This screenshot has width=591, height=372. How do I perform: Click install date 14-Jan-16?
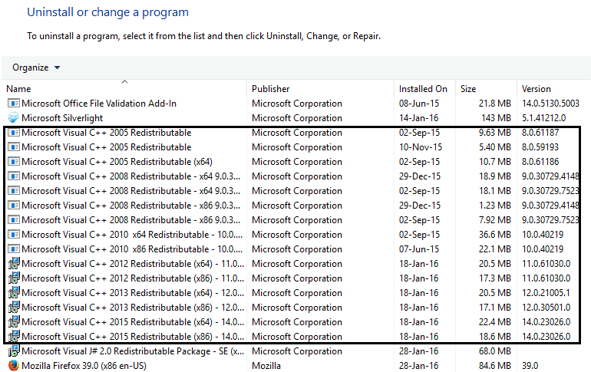(x=419, y=118)
